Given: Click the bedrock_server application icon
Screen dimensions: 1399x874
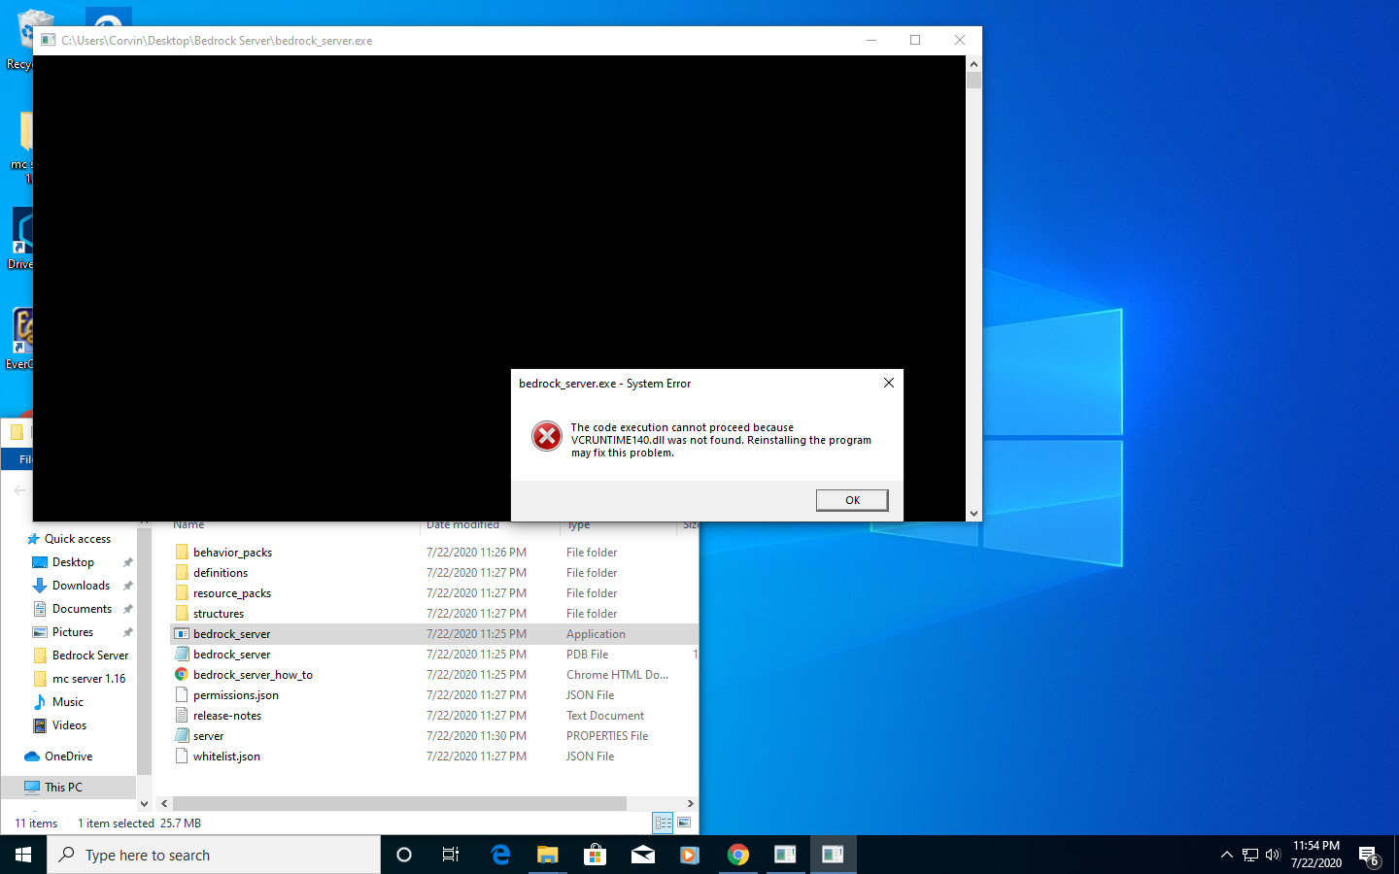Looking at the screenshot, I should (182, 633).
